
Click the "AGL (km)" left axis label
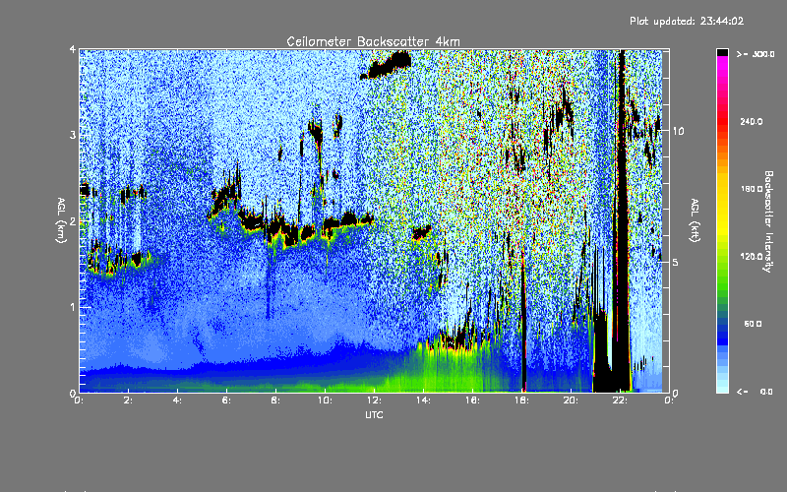(61, 220)
